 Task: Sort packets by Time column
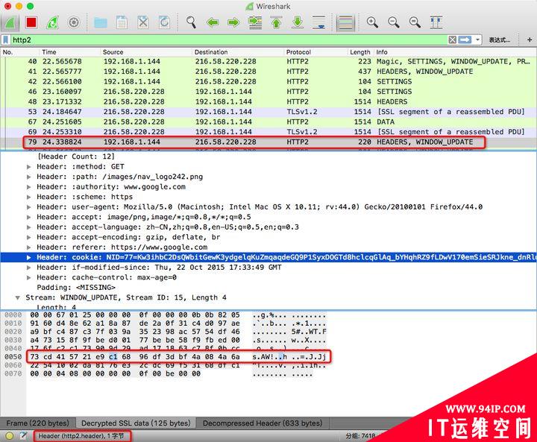coord(70,52)
